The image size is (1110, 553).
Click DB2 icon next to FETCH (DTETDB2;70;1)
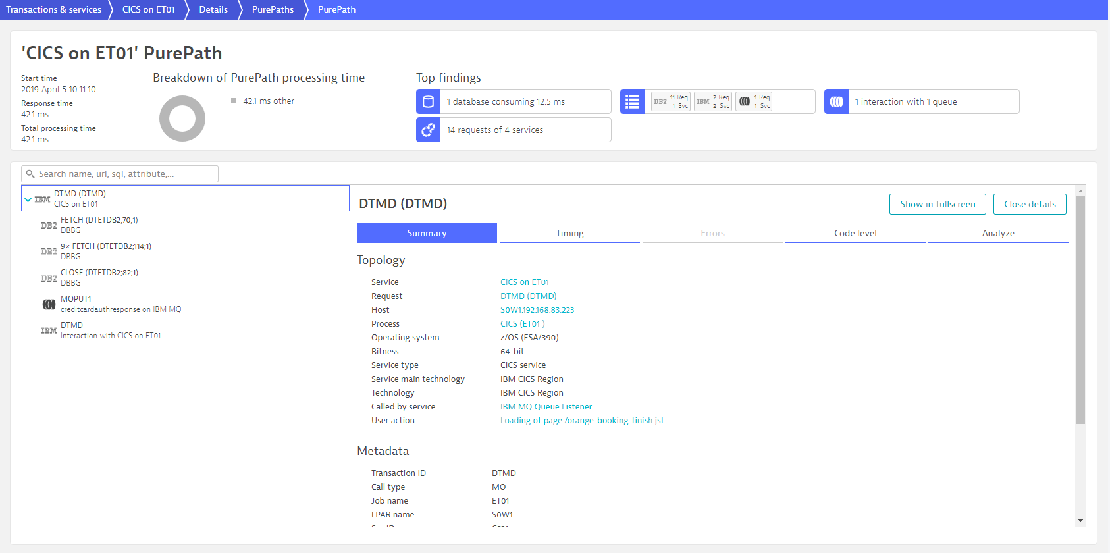[49, 225]
